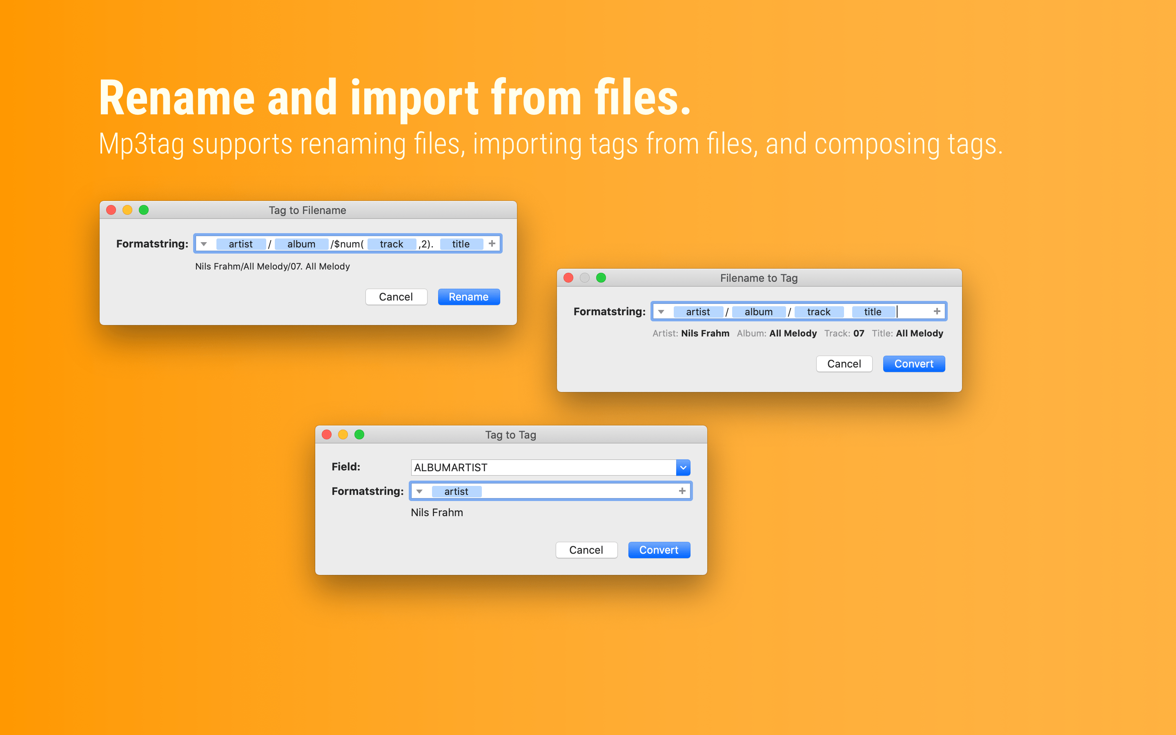Cancel the Tag to Filename dialog
The width and height of the screenshot is (1176, 735).
[396, 297]
